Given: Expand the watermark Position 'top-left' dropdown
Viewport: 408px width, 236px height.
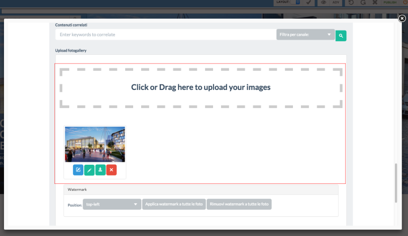Looking at the screenshot, I should 112,204.
